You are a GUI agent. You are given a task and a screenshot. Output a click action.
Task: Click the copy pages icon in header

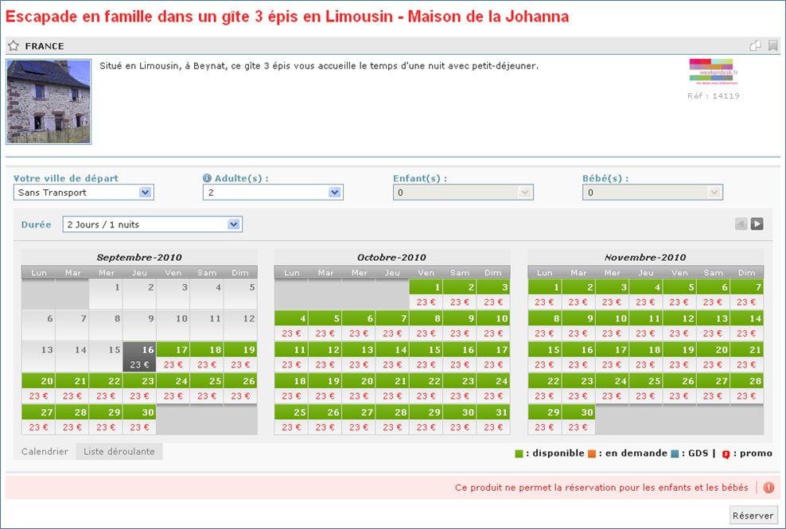click(755, 46)
